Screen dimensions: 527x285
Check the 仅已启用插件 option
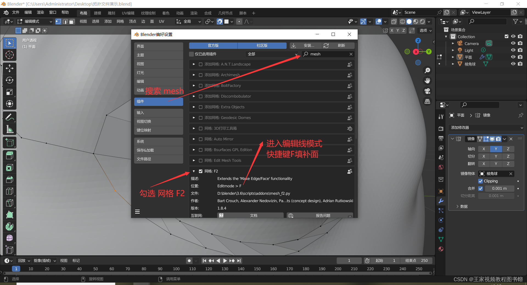(192, 54)
